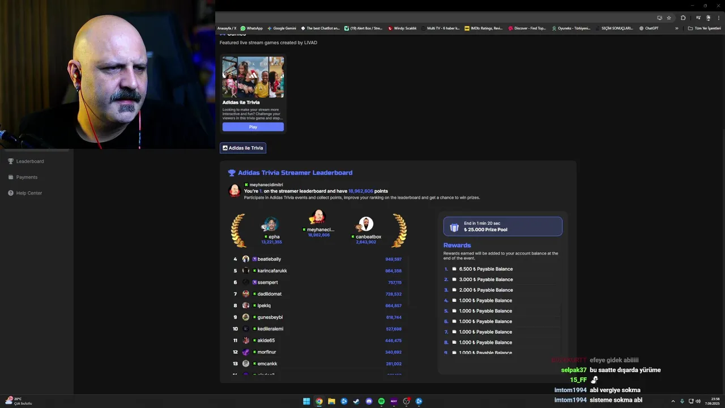
Task: Select the morfinur leaderboard row
Action: click(318, 352)
